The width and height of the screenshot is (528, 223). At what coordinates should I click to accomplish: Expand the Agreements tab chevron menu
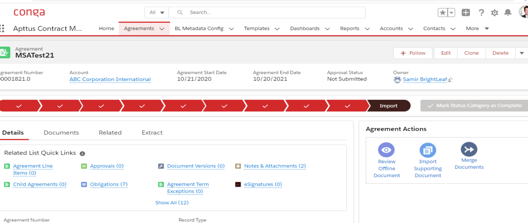pyautogui.click(x=162, y=29)
